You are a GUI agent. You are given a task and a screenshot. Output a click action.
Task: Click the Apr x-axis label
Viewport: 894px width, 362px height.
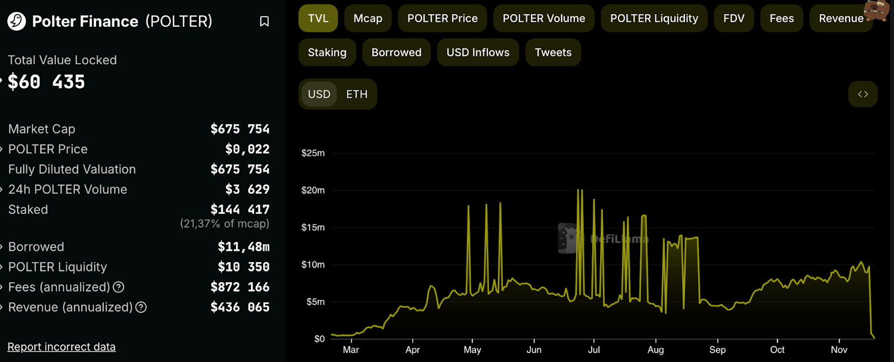point(412,350)
